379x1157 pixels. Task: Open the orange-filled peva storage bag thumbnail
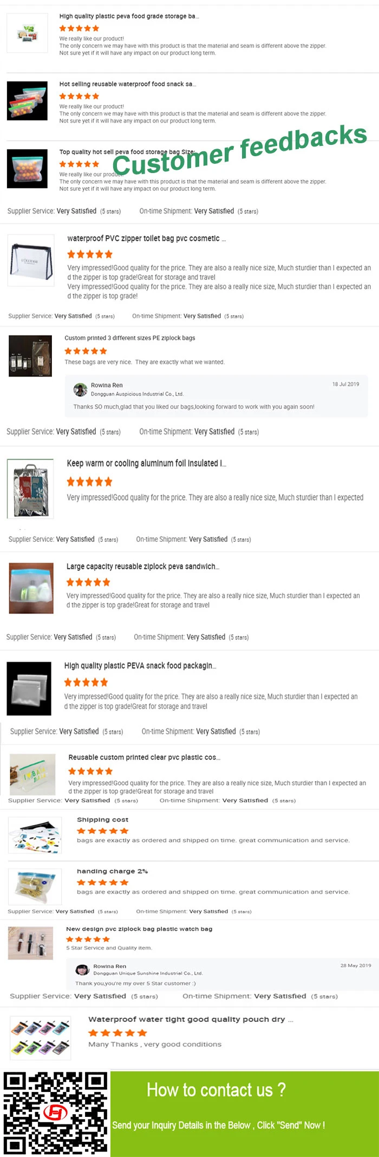[27, 169]
